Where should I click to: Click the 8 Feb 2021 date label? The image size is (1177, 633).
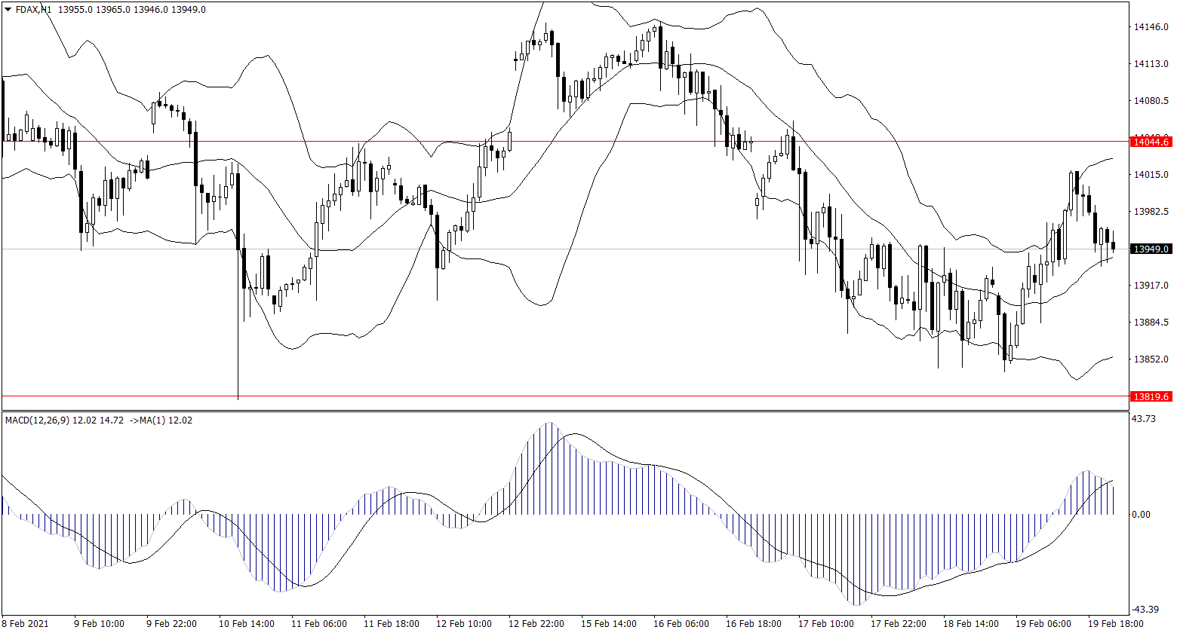coord(26,624)
